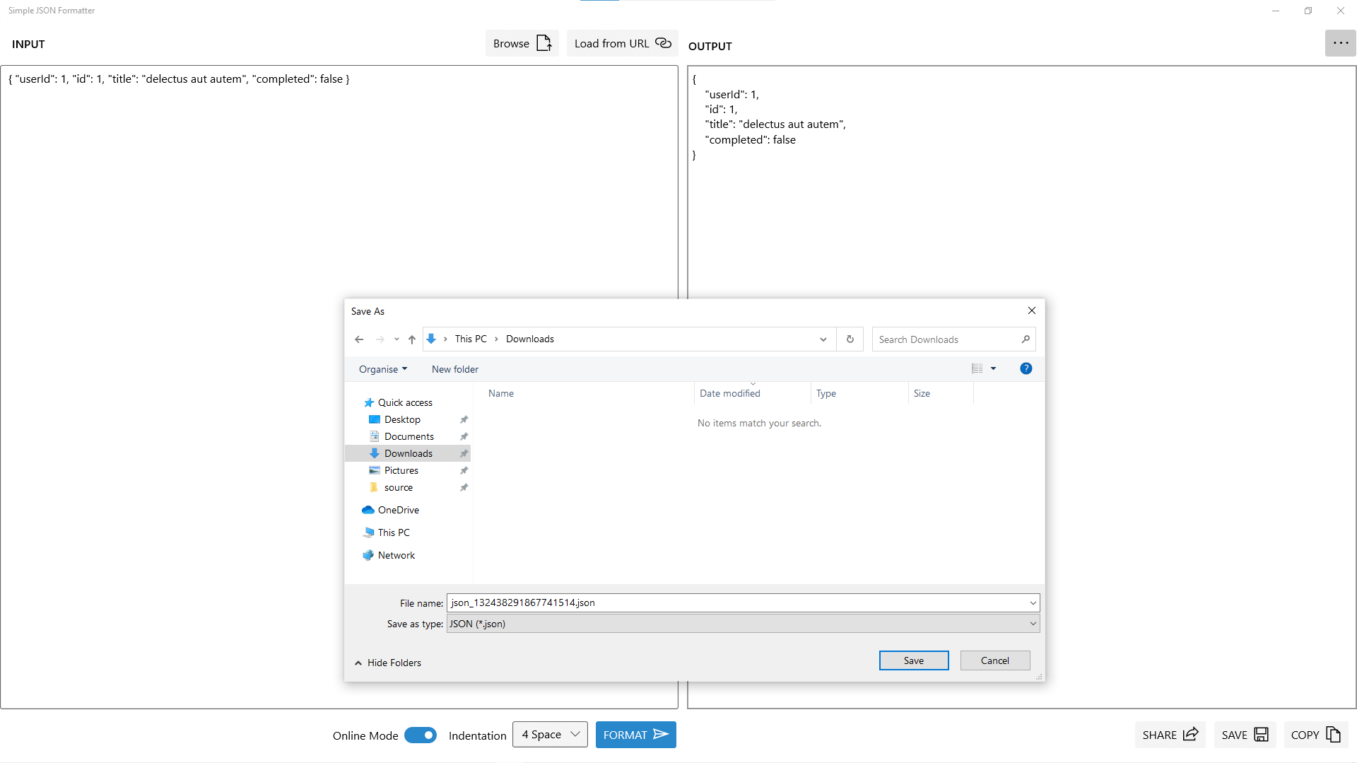The image size is (1357, 763).
Task: Load JSON from URL button
Action: (622, 43)
